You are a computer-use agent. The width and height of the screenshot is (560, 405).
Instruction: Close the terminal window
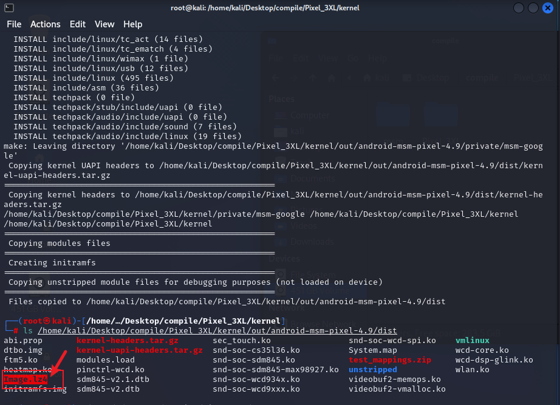click(x=548, y=8)
